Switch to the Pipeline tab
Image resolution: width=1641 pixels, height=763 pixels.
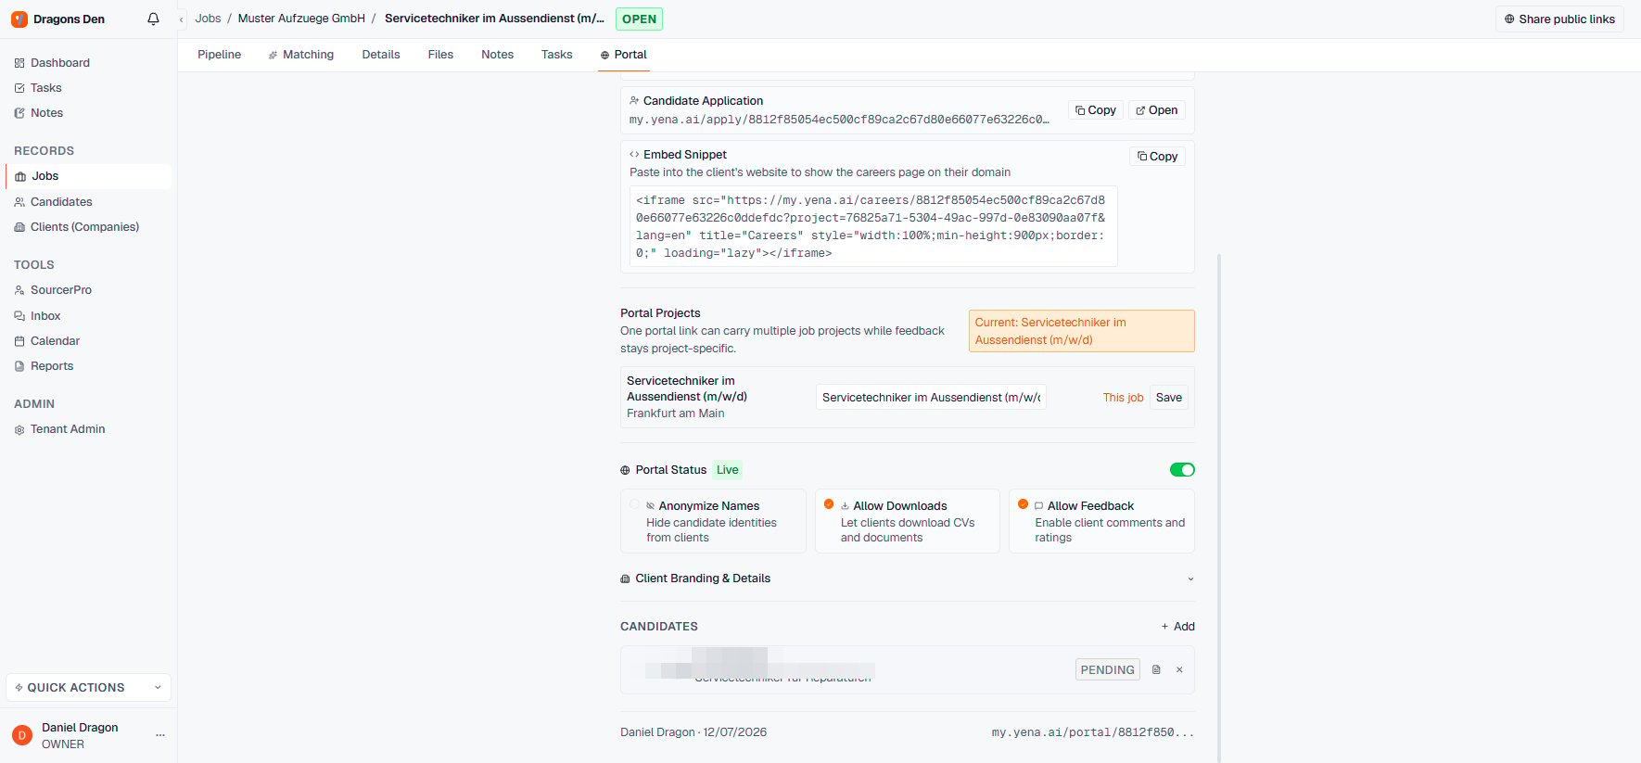(219, 55)
